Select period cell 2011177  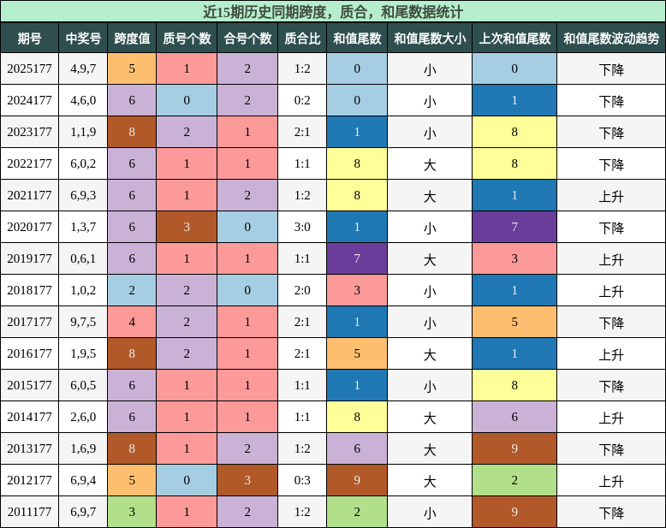[x=29, y=512]
